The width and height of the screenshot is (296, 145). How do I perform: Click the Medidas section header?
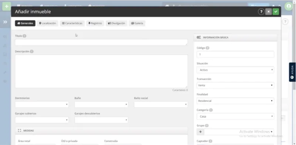point(101,131)
